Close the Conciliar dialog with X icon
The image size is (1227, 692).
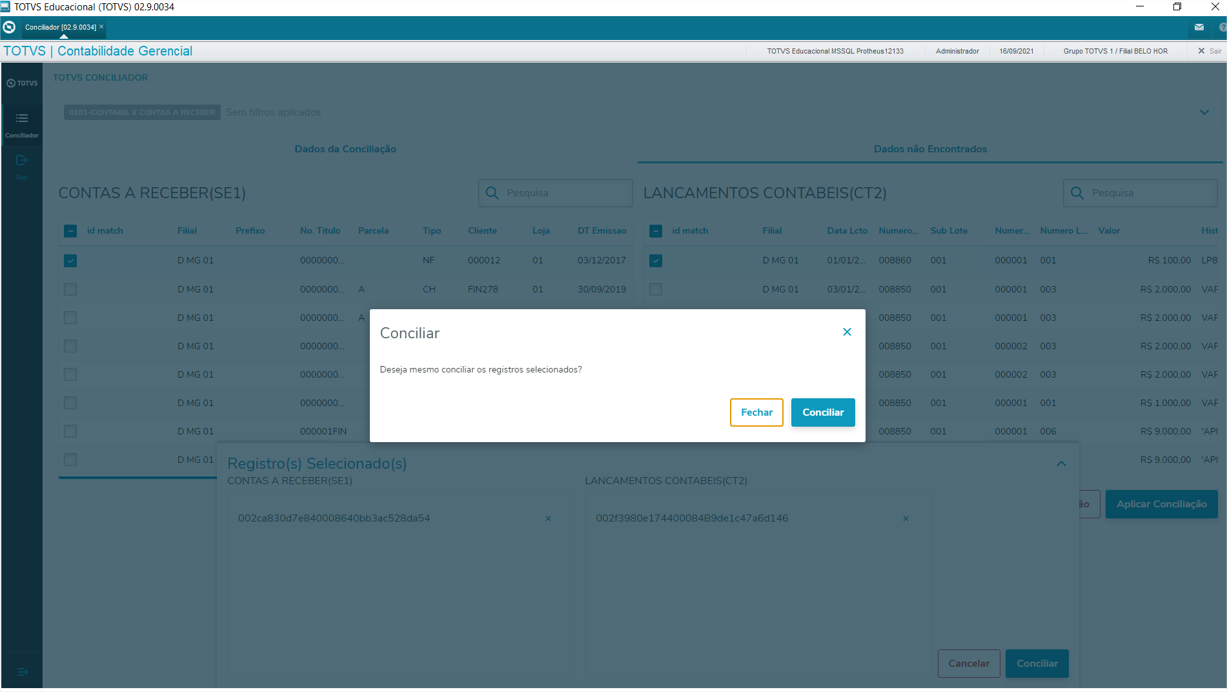pos(847,332)
